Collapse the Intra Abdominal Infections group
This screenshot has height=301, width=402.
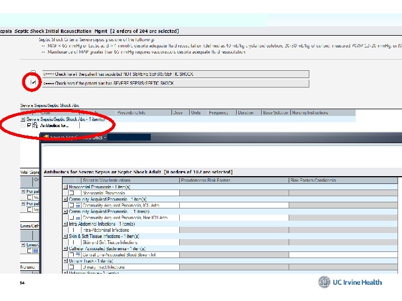pos(65,224)
